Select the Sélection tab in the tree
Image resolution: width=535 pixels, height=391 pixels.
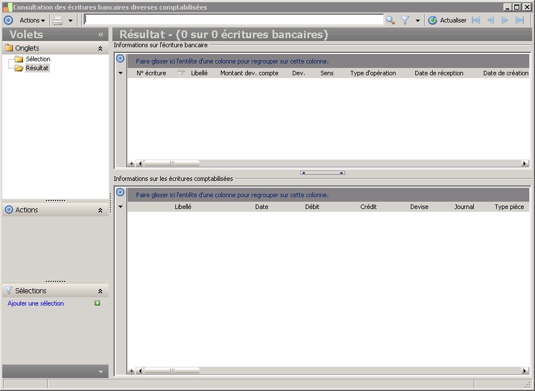click(x=38, y=59)
